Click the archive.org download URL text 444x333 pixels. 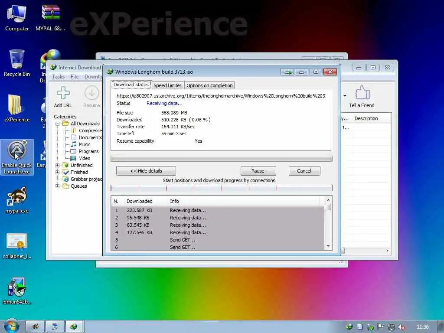click(x=221, y=96)
